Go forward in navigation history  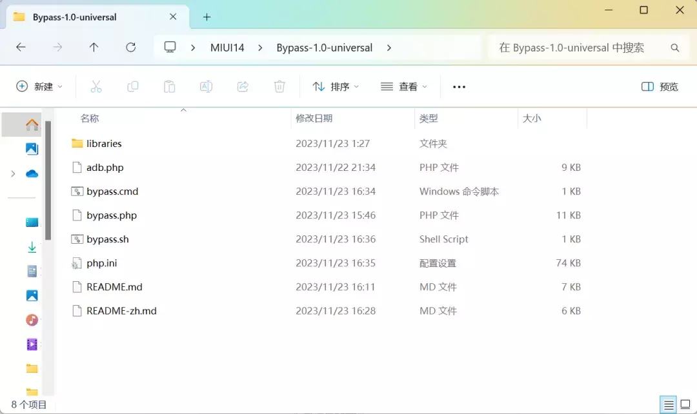click(57, 47)
